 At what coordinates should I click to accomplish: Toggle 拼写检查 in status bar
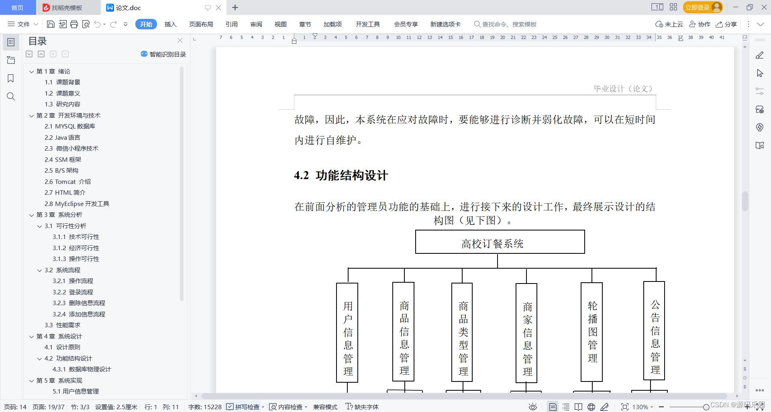point(243,407)
